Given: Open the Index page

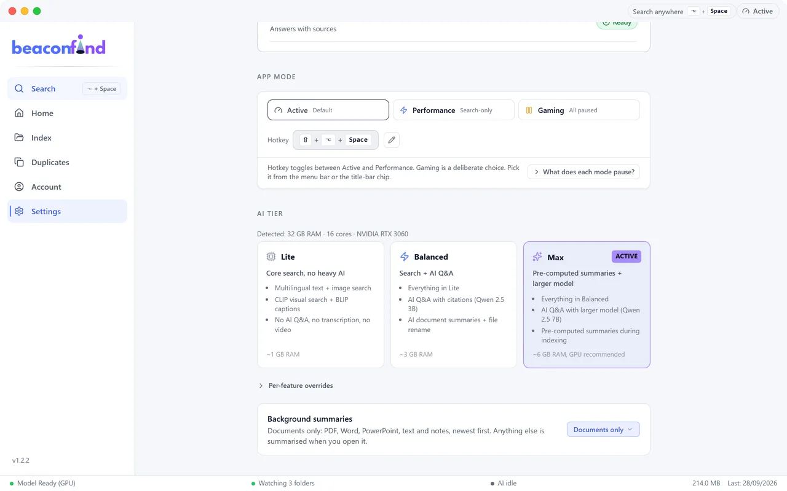Looking at the screenshot, I should [67, 137].
